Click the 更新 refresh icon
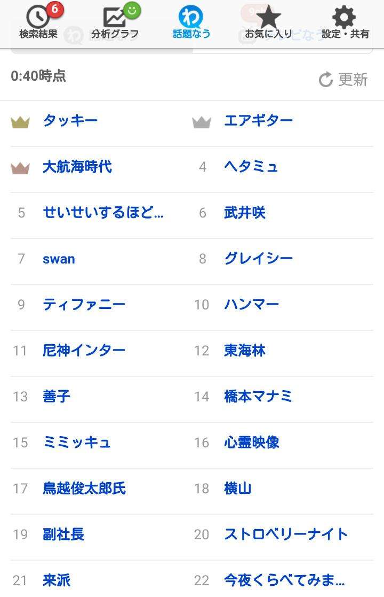Screen dimensions: 384x597 point(325,80)
